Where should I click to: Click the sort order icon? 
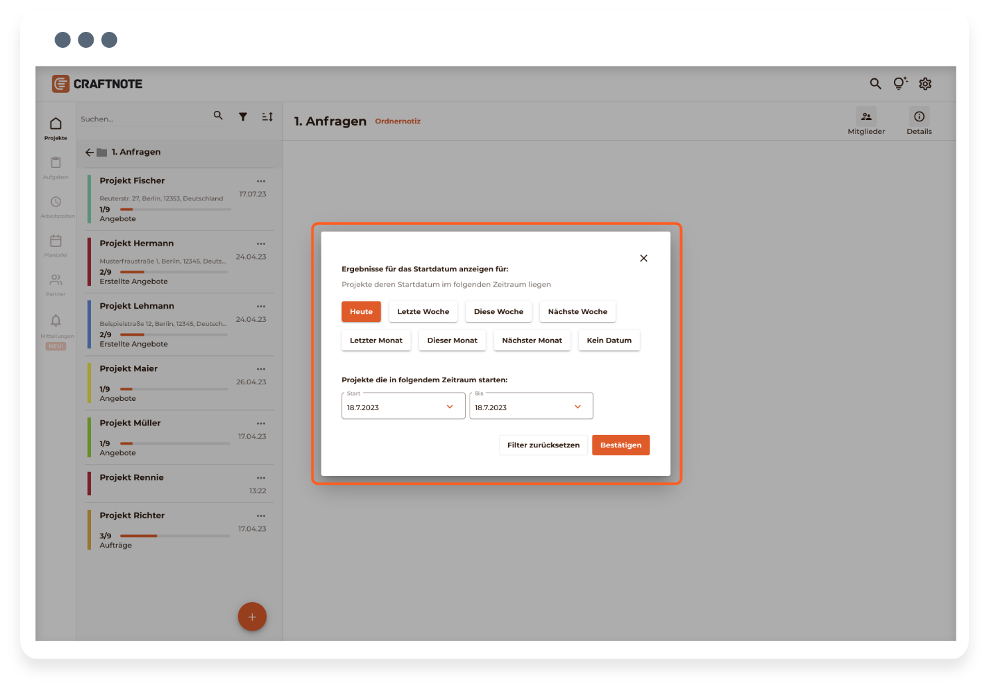pos(267,117)
